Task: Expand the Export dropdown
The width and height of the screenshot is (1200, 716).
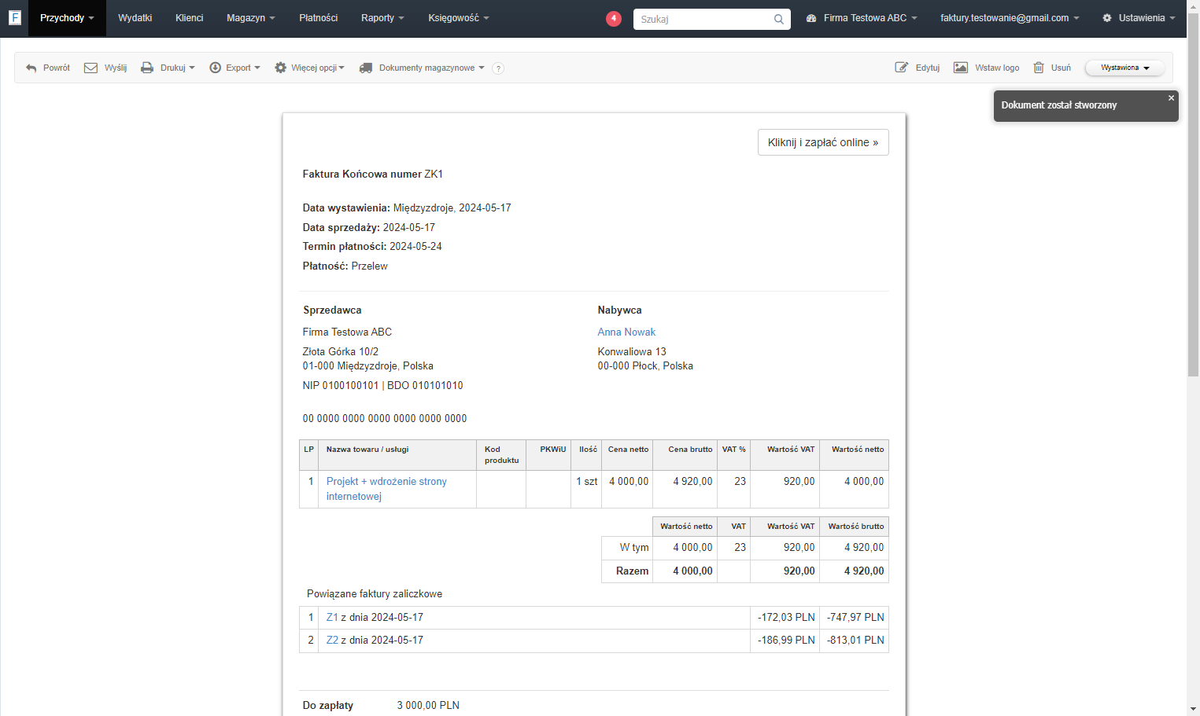Action: [234, 68]
